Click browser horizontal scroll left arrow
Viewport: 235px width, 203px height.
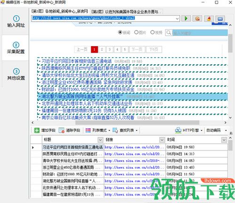click(32, 123)
